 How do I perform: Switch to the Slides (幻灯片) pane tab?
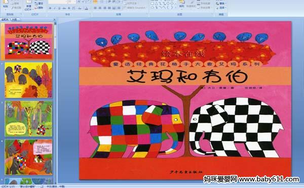[5, 19]
